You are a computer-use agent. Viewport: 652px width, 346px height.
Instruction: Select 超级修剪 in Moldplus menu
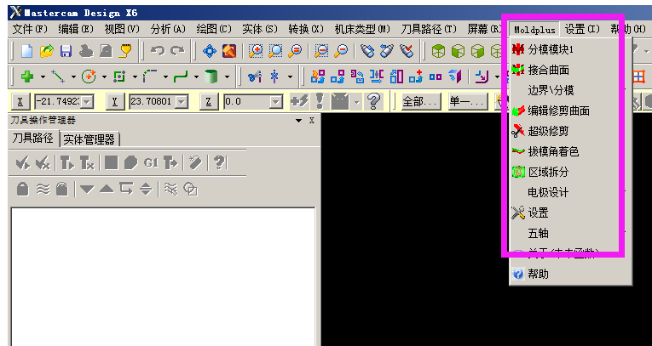coord(570,132)
